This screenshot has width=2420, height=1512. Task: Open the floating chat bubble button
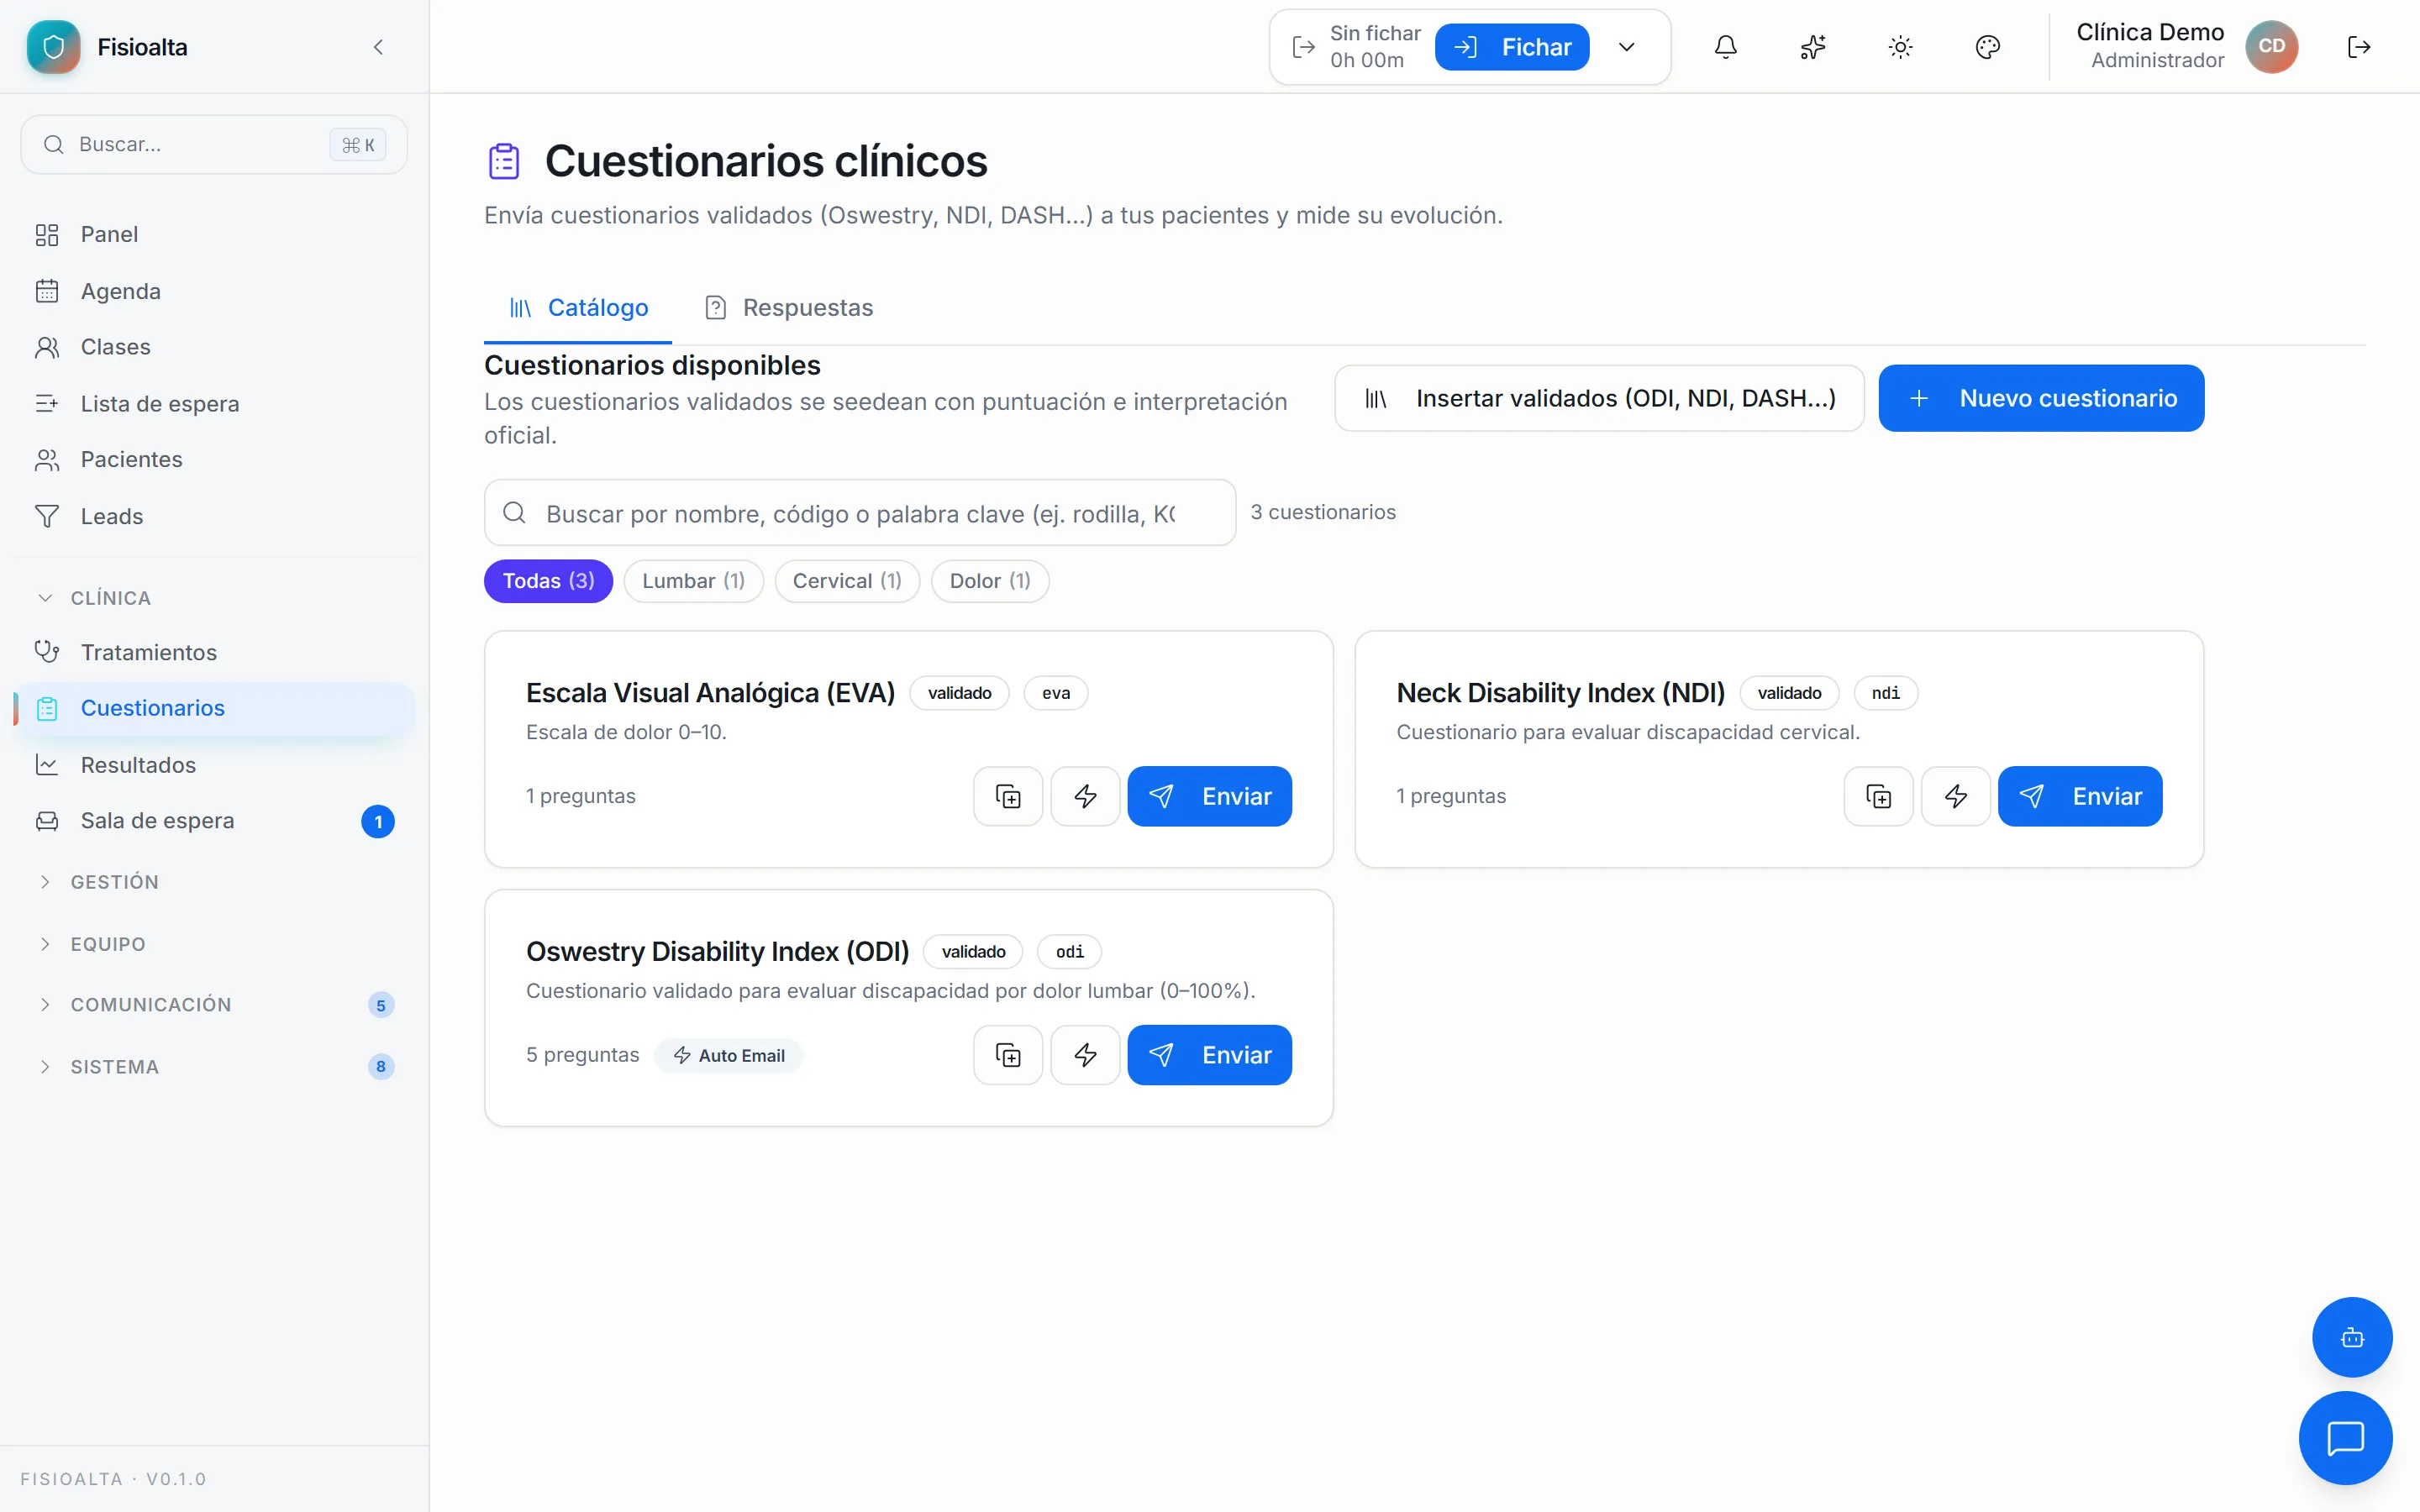coord(2346,1438)
